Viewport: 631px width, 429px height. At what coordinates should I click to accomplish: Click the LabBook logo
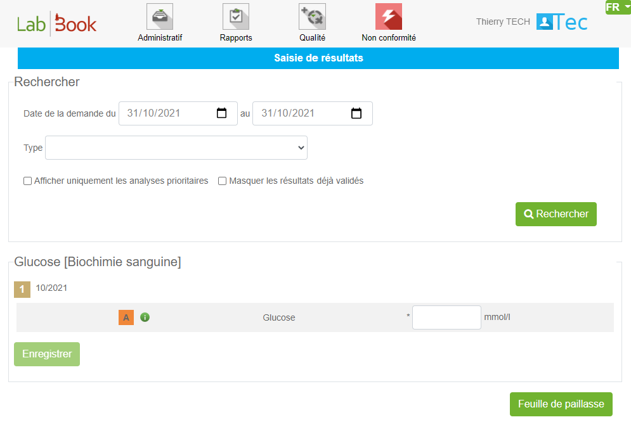(57, 24)
